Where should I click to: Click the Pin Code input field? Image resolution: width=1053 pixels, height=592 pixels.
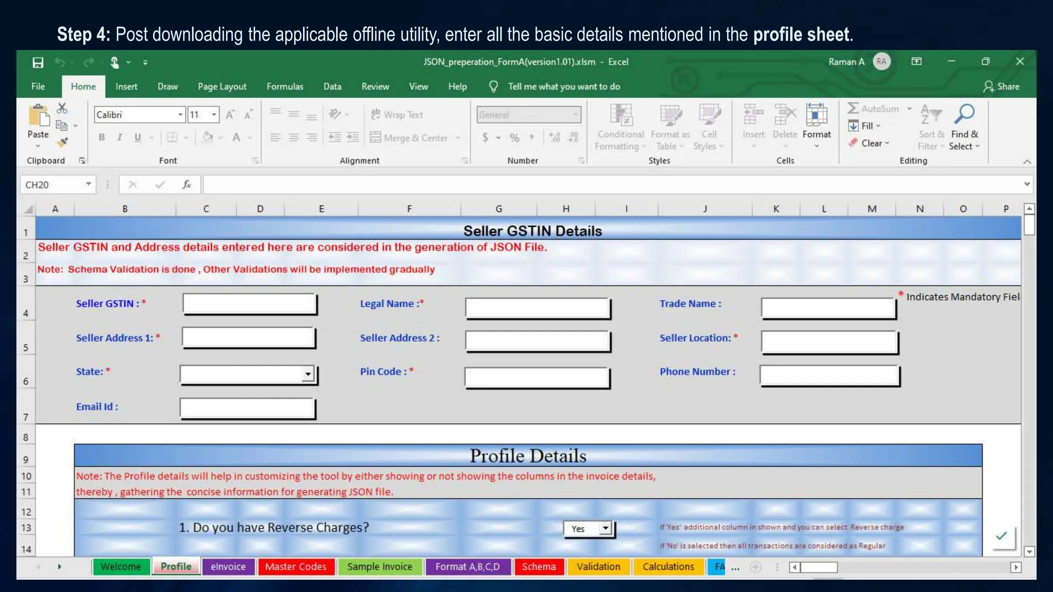537,377
